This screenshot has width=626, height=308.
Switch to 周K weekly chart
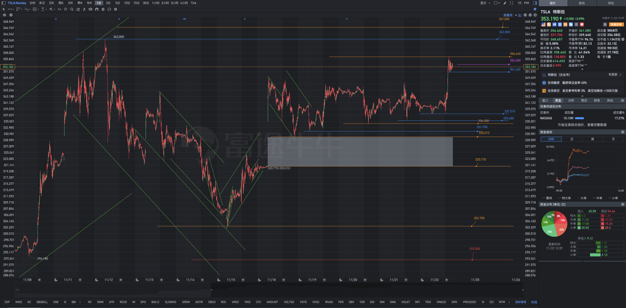[61, 3]
